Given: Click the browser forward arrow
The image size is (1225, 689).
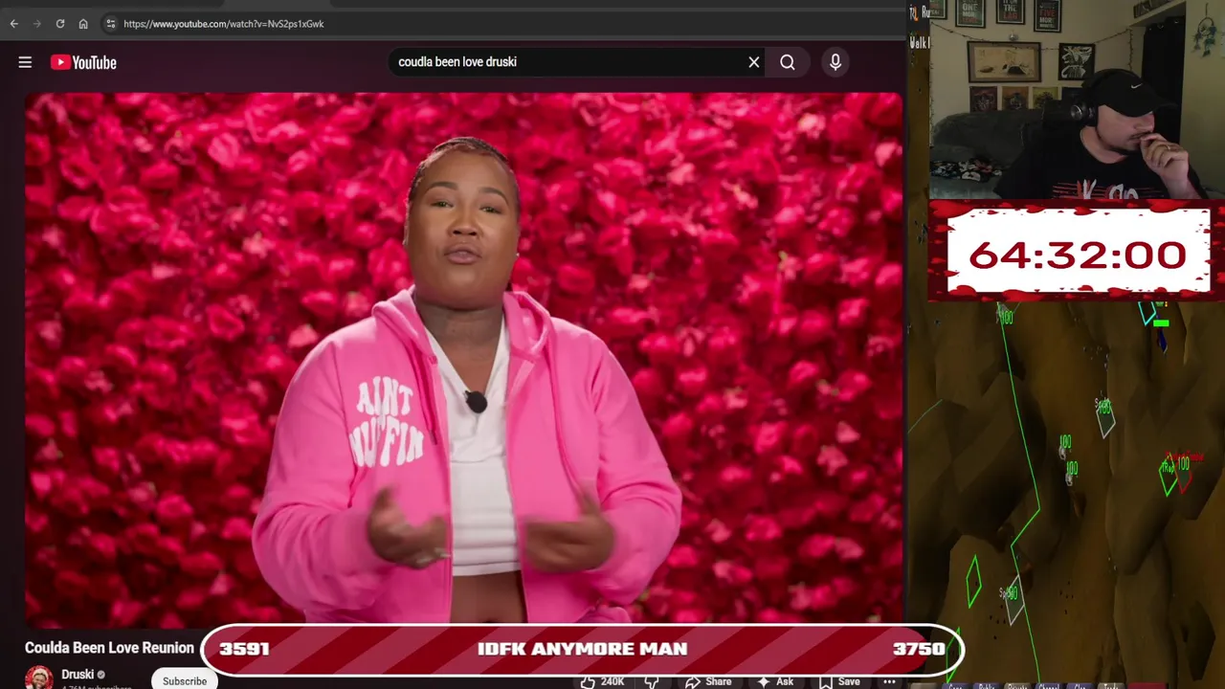Looking at the screenshot, I should click(x=37, y=24).
